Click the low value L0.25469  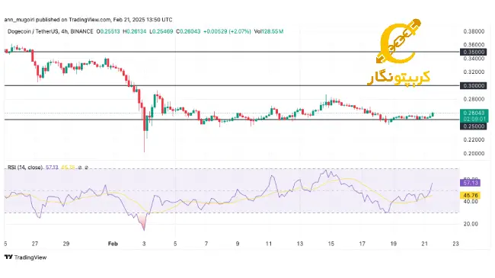[x=161, y=31]
